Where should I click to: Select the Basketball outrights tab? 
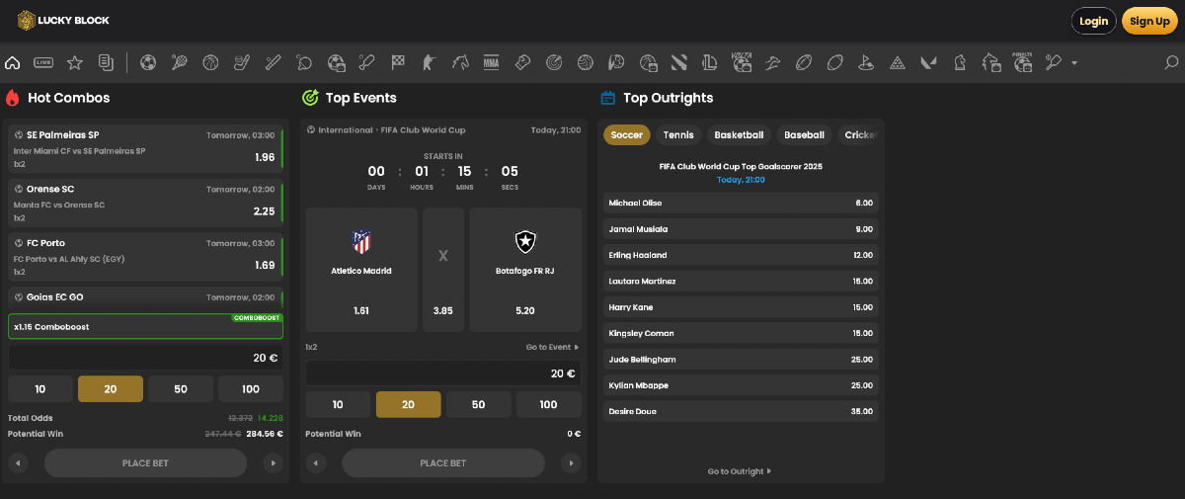(739, 135)
